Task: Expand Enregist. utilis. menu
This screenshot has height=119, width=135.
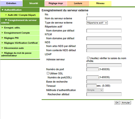Action: 20,28
